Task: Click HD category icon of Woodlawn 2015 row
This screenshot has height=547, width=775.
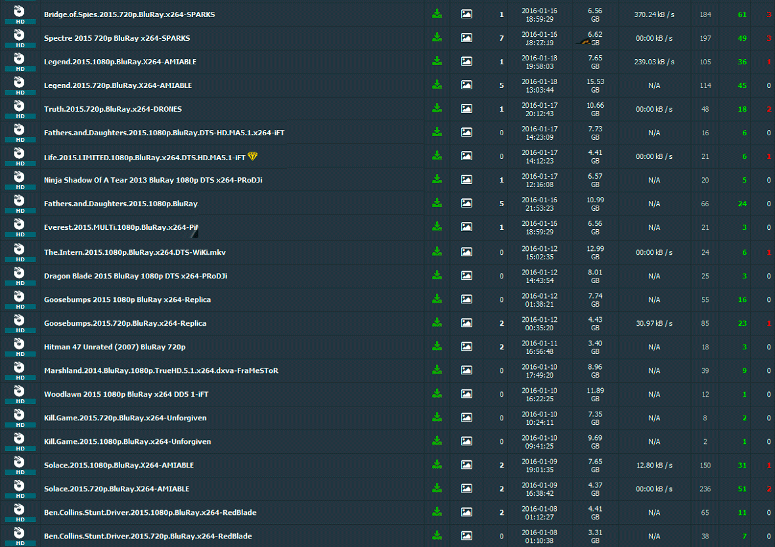Action: (20, 394)
